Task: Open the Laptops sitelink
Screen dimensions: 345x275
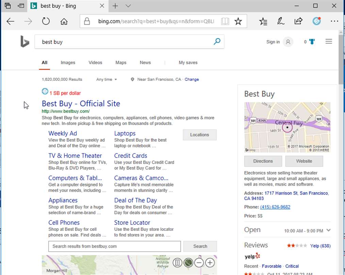Action: click(125, 133)
